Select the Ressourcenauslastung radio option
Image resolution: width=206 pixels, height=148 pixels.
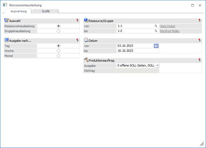[x=58, y=26]
